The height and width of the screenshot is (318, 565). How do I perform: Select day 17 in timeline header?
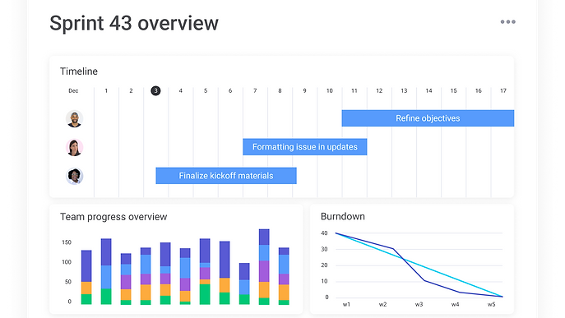coord(503,90)
